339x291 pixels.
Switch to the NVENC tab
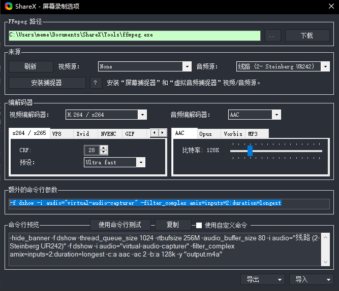click(x=108, y=134)
